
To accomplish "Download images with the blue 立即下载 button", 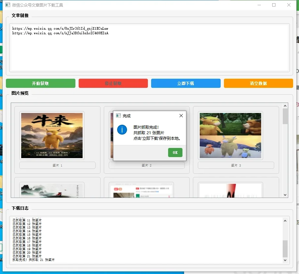I will point(186,83).
